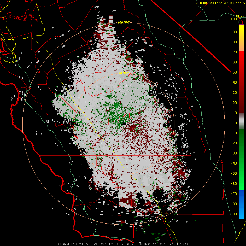246x246 pixels.
Task: Click the -30 value on velocity scale
Action: (x=234, y=153)
